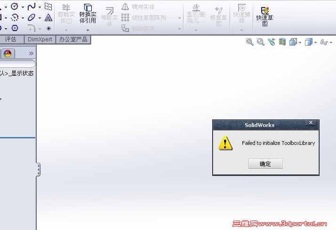Select the Sketch Fillet tool
The height and width of the screenshot is (230, 336).
click(31, 28)
